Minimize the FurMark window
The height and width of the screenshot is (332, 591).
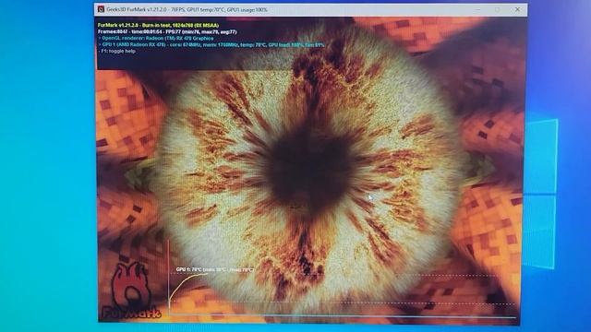pyautogui.click(x=478, y=9)
